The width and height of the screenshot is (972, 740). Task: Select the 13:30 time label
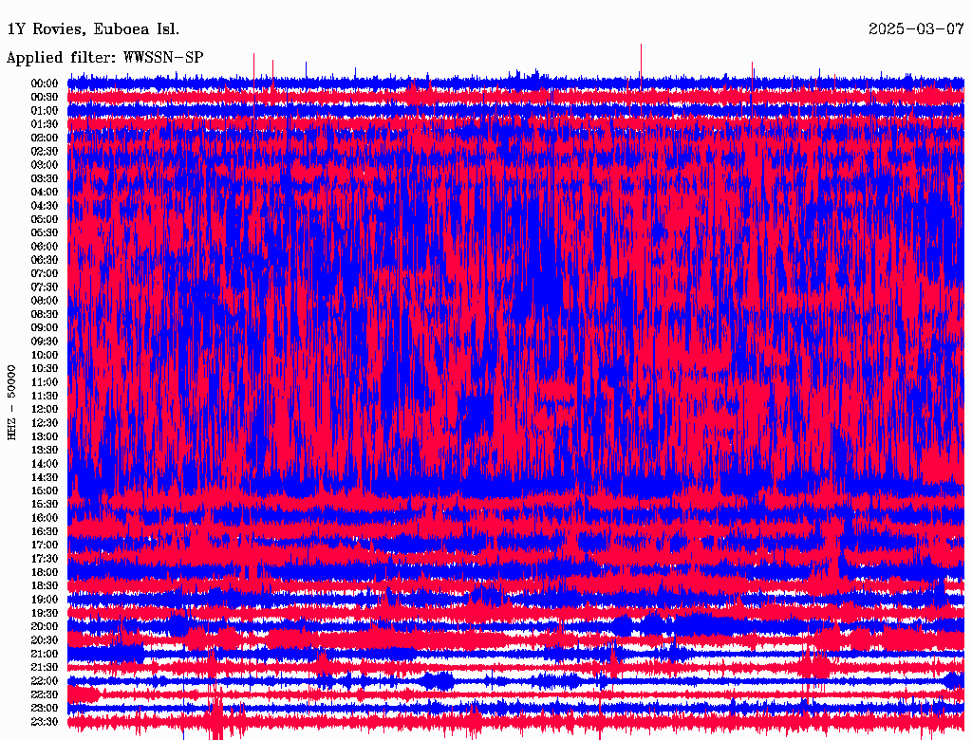point(45,450)
